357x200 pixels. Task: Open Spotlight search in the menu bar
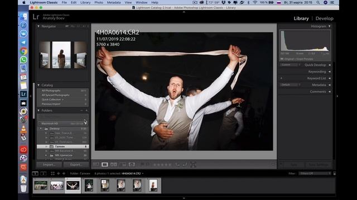pyautogui.click(x=318, y=2)
